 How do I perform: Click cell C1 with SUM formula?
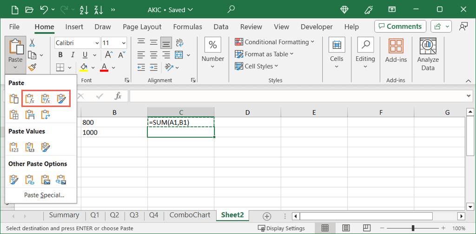coord(181,122)
